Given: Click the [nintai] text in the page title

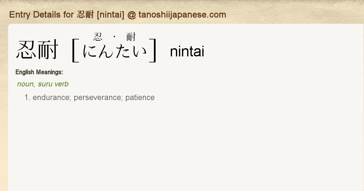Looking at the screenshot, I should pos(110,15).
